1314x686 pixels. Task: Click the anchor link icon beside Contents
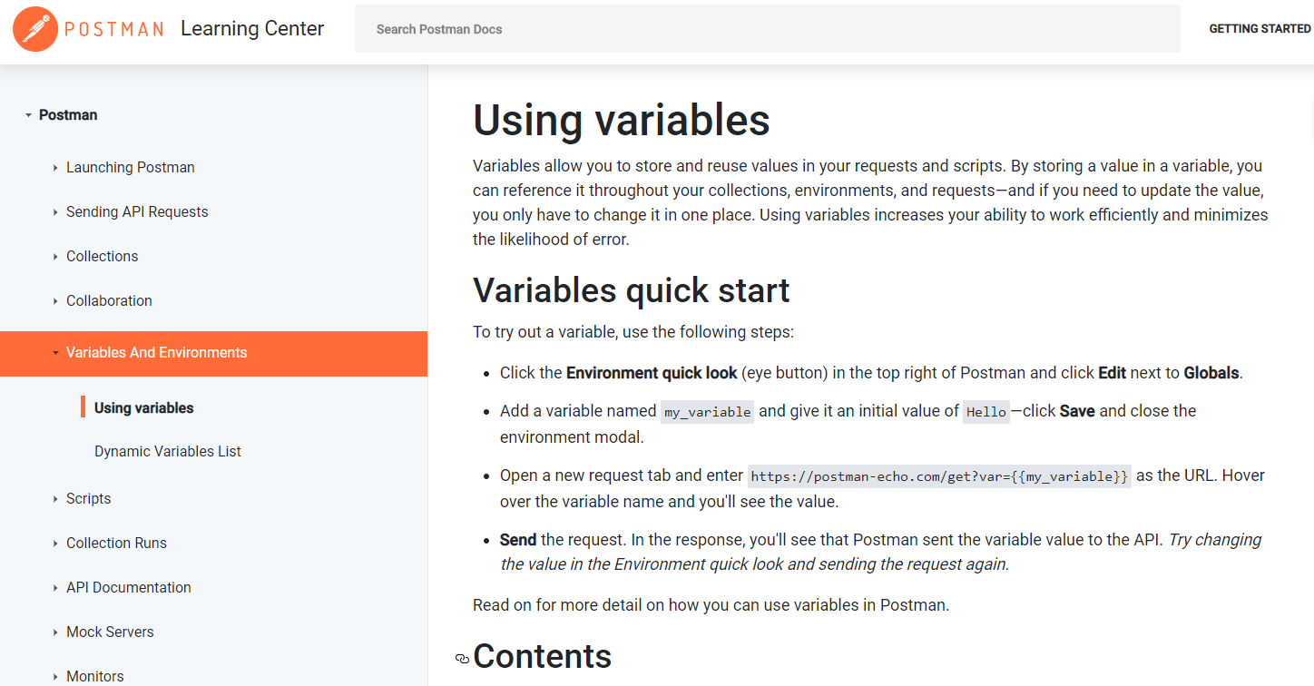[x=462, y=659]
